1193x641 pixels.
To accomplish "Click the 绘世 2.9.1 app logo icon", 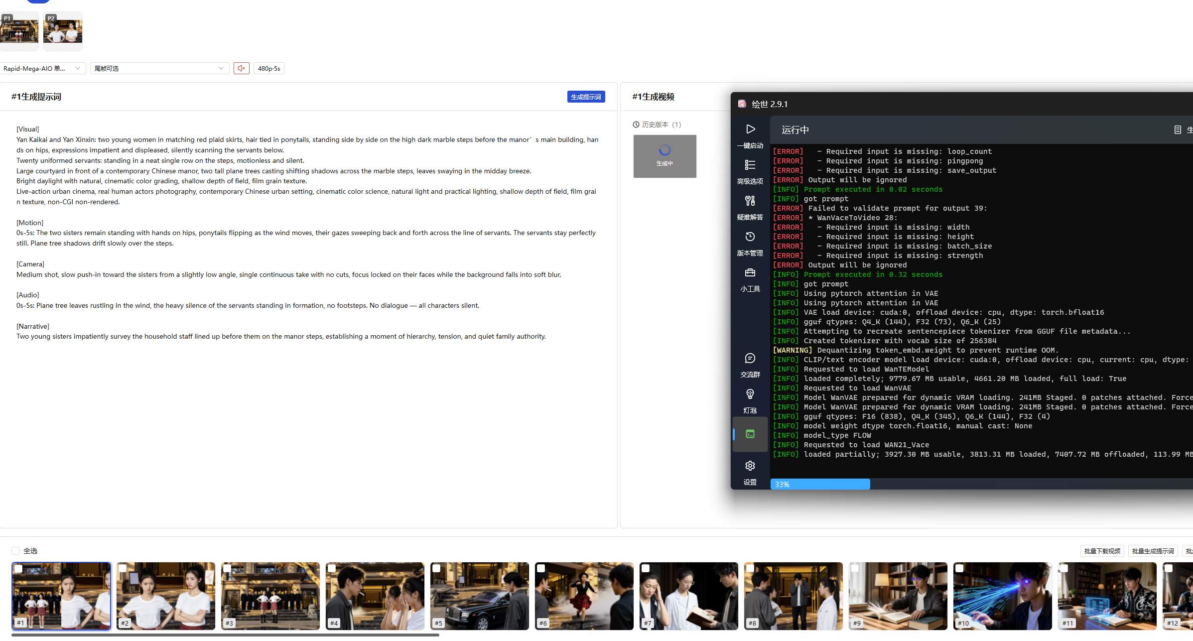I will click(742, 104).
